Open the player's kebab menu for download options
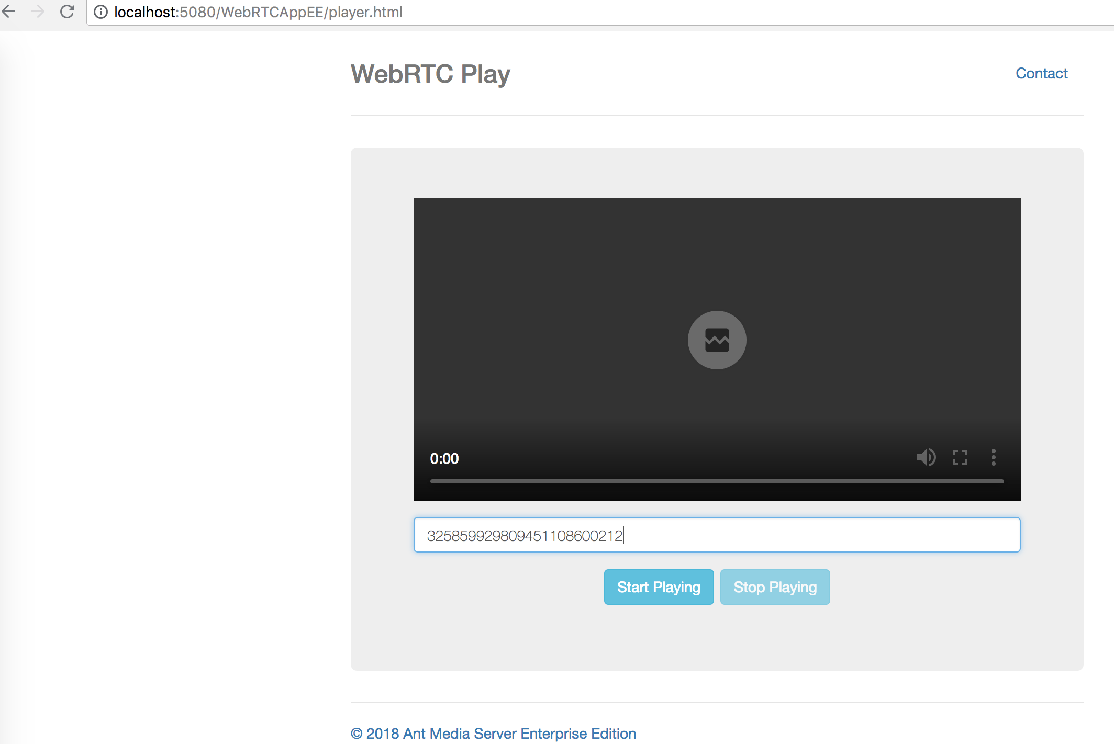1114x744 pixels. (993, 458)
